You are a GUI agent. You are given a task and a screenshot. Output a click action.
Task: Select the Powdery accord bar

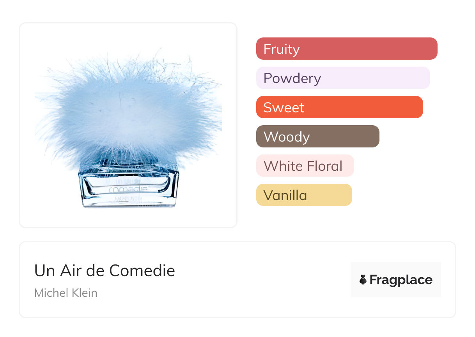coord(343,78)
